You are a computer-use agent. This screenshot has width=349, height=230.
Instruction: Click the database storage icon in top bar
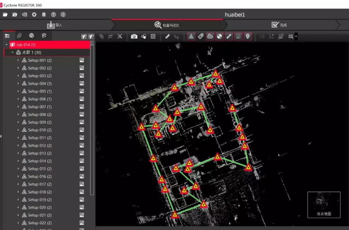[x=44, y=14]
